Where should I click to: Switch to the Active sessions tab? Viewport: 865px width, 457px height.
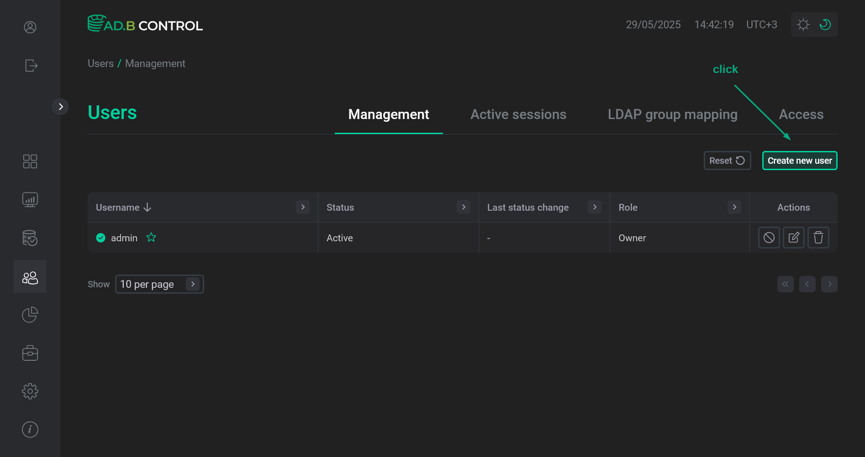[x=518, y=114]
